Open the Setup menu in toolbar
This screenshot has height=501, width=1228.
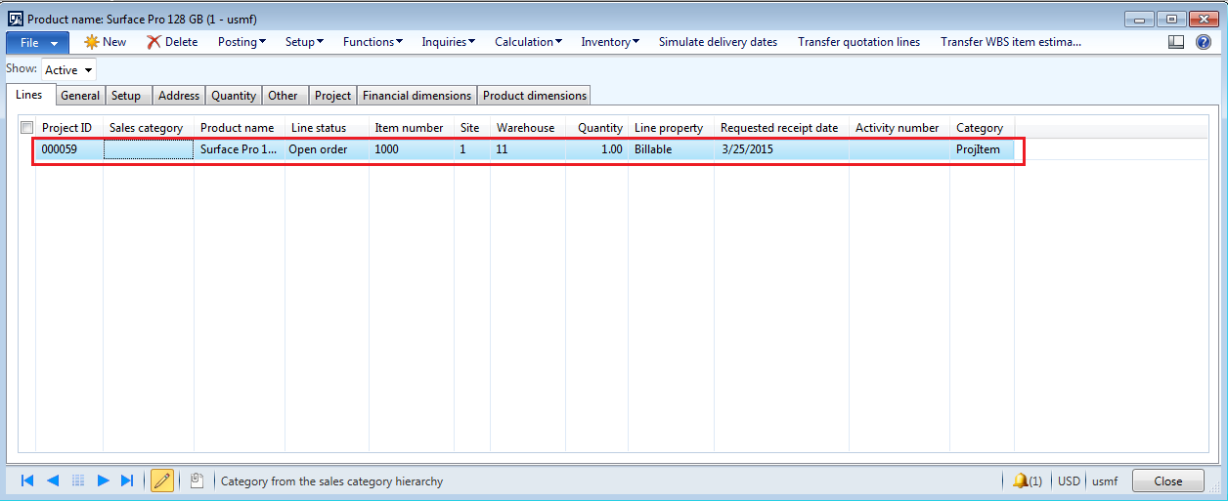point(305,42)
